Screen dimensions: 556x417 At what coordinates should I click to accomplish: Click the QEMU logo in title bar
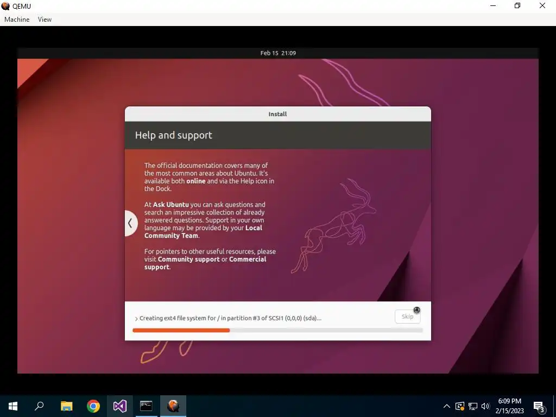pos(5,6)
